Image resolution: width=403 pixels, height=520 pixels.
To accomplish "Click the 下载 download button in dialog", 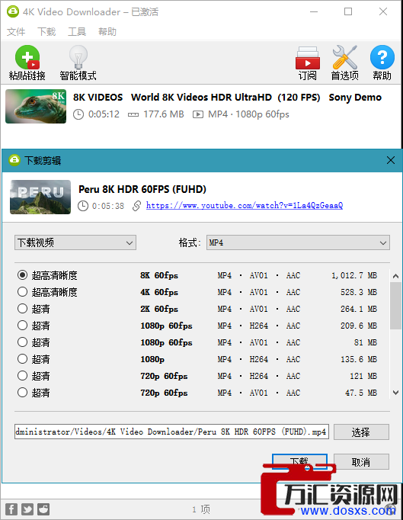I will (299, 461).
